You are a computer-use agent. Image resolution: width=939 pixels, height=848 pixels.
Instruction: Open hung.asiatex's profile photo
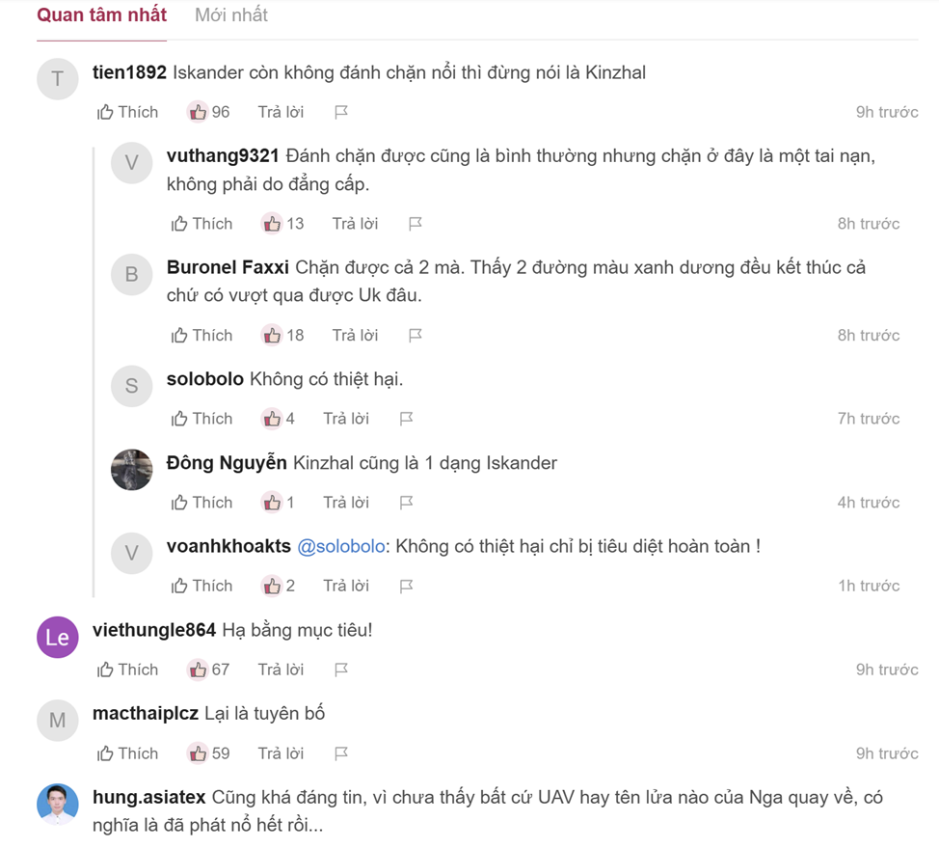(58, 804)
